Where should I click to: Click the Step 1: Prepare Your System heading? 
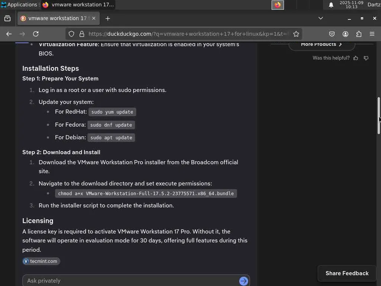tap(60, 79)
